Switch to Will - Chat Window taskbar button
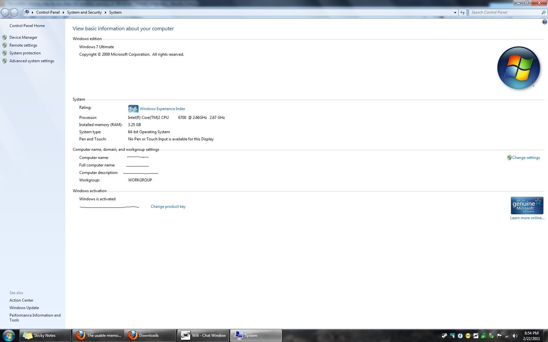 pyautogui.click(x=204, y=335)
